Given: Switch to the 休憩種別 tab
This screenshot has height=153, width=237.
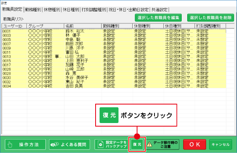Looking at the screenshot, I should click(x=52, y=9).
